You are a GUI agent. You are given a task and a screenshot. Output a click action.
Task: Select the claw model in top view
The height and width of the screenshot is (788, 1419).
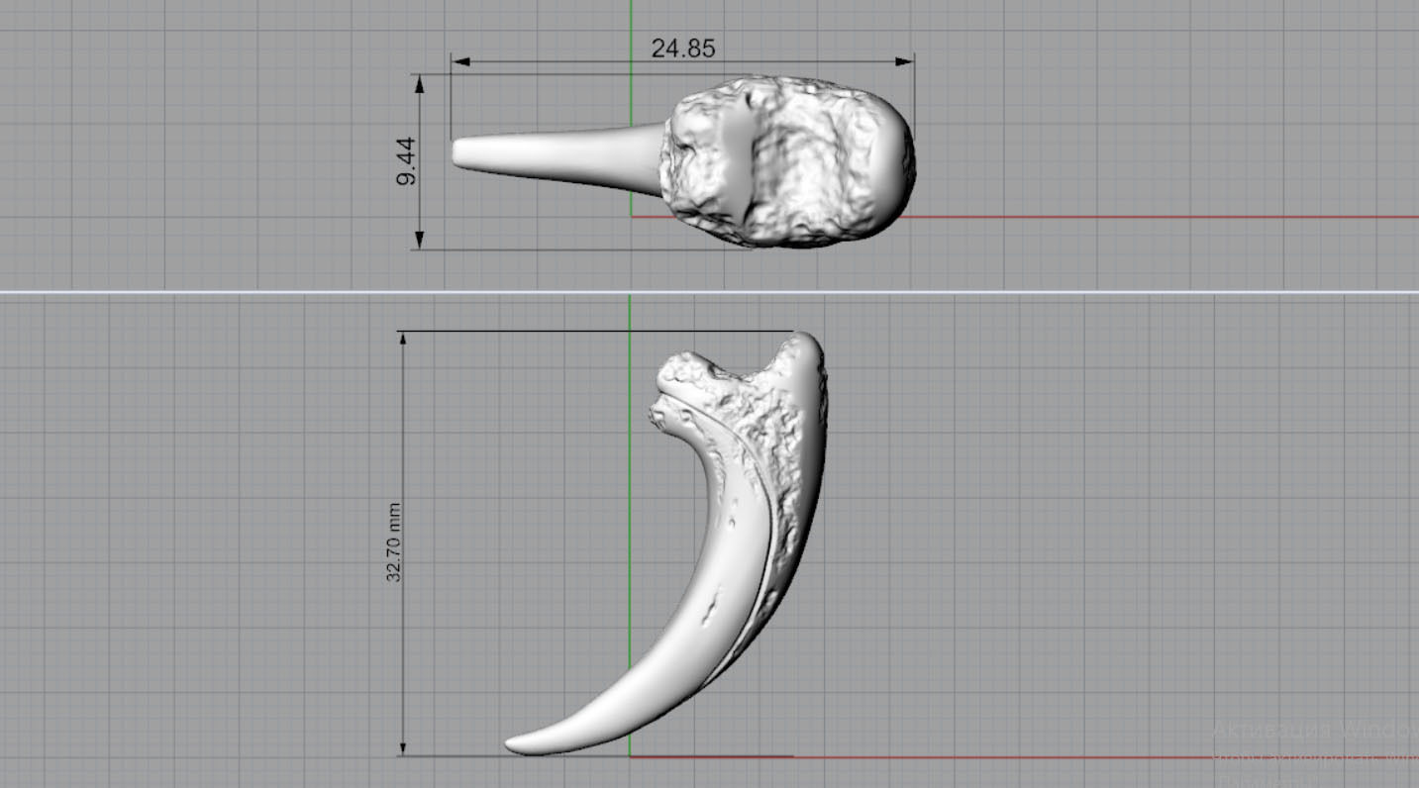[x=683, y=161]
